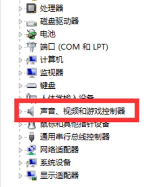
Task: Click the speaker icon for sound controllers
Action: point(31,111)
